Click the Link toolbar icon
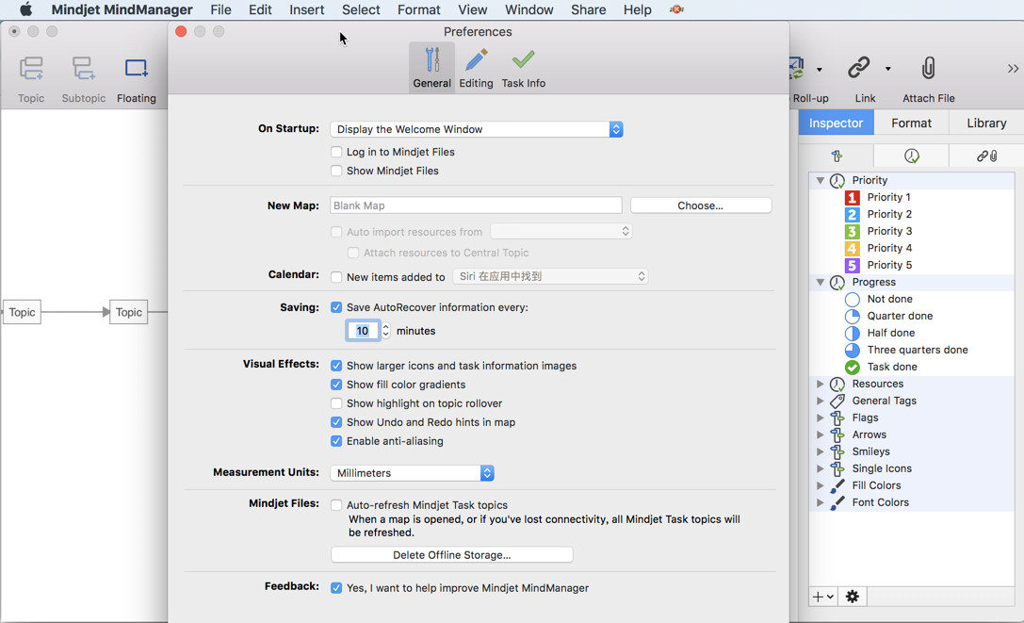The width and height of the screenshot is (1024, 623). (859, 67)
